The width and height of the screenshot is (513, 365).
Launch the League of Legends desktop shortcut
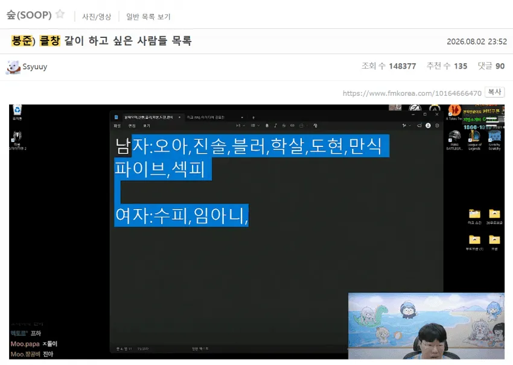coord(474,140)
